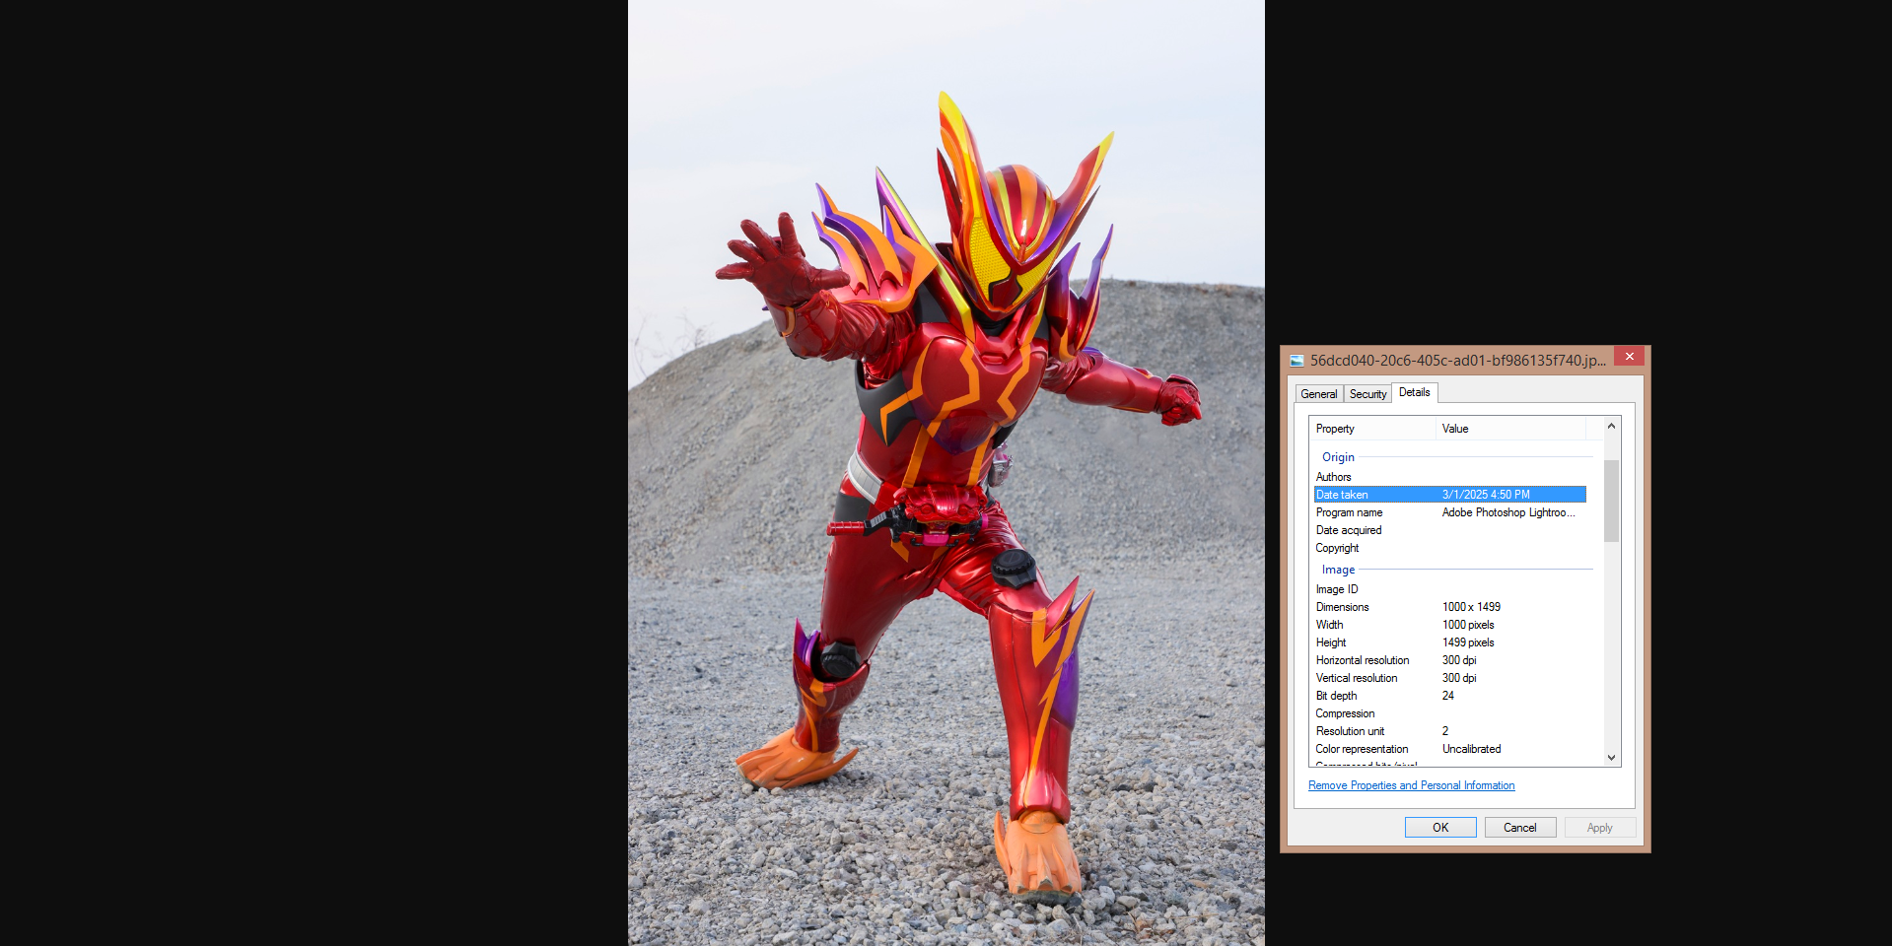Select the Dimensions property row
Viewport: 1892px width, 946px height.
[x=1450, y=607]
